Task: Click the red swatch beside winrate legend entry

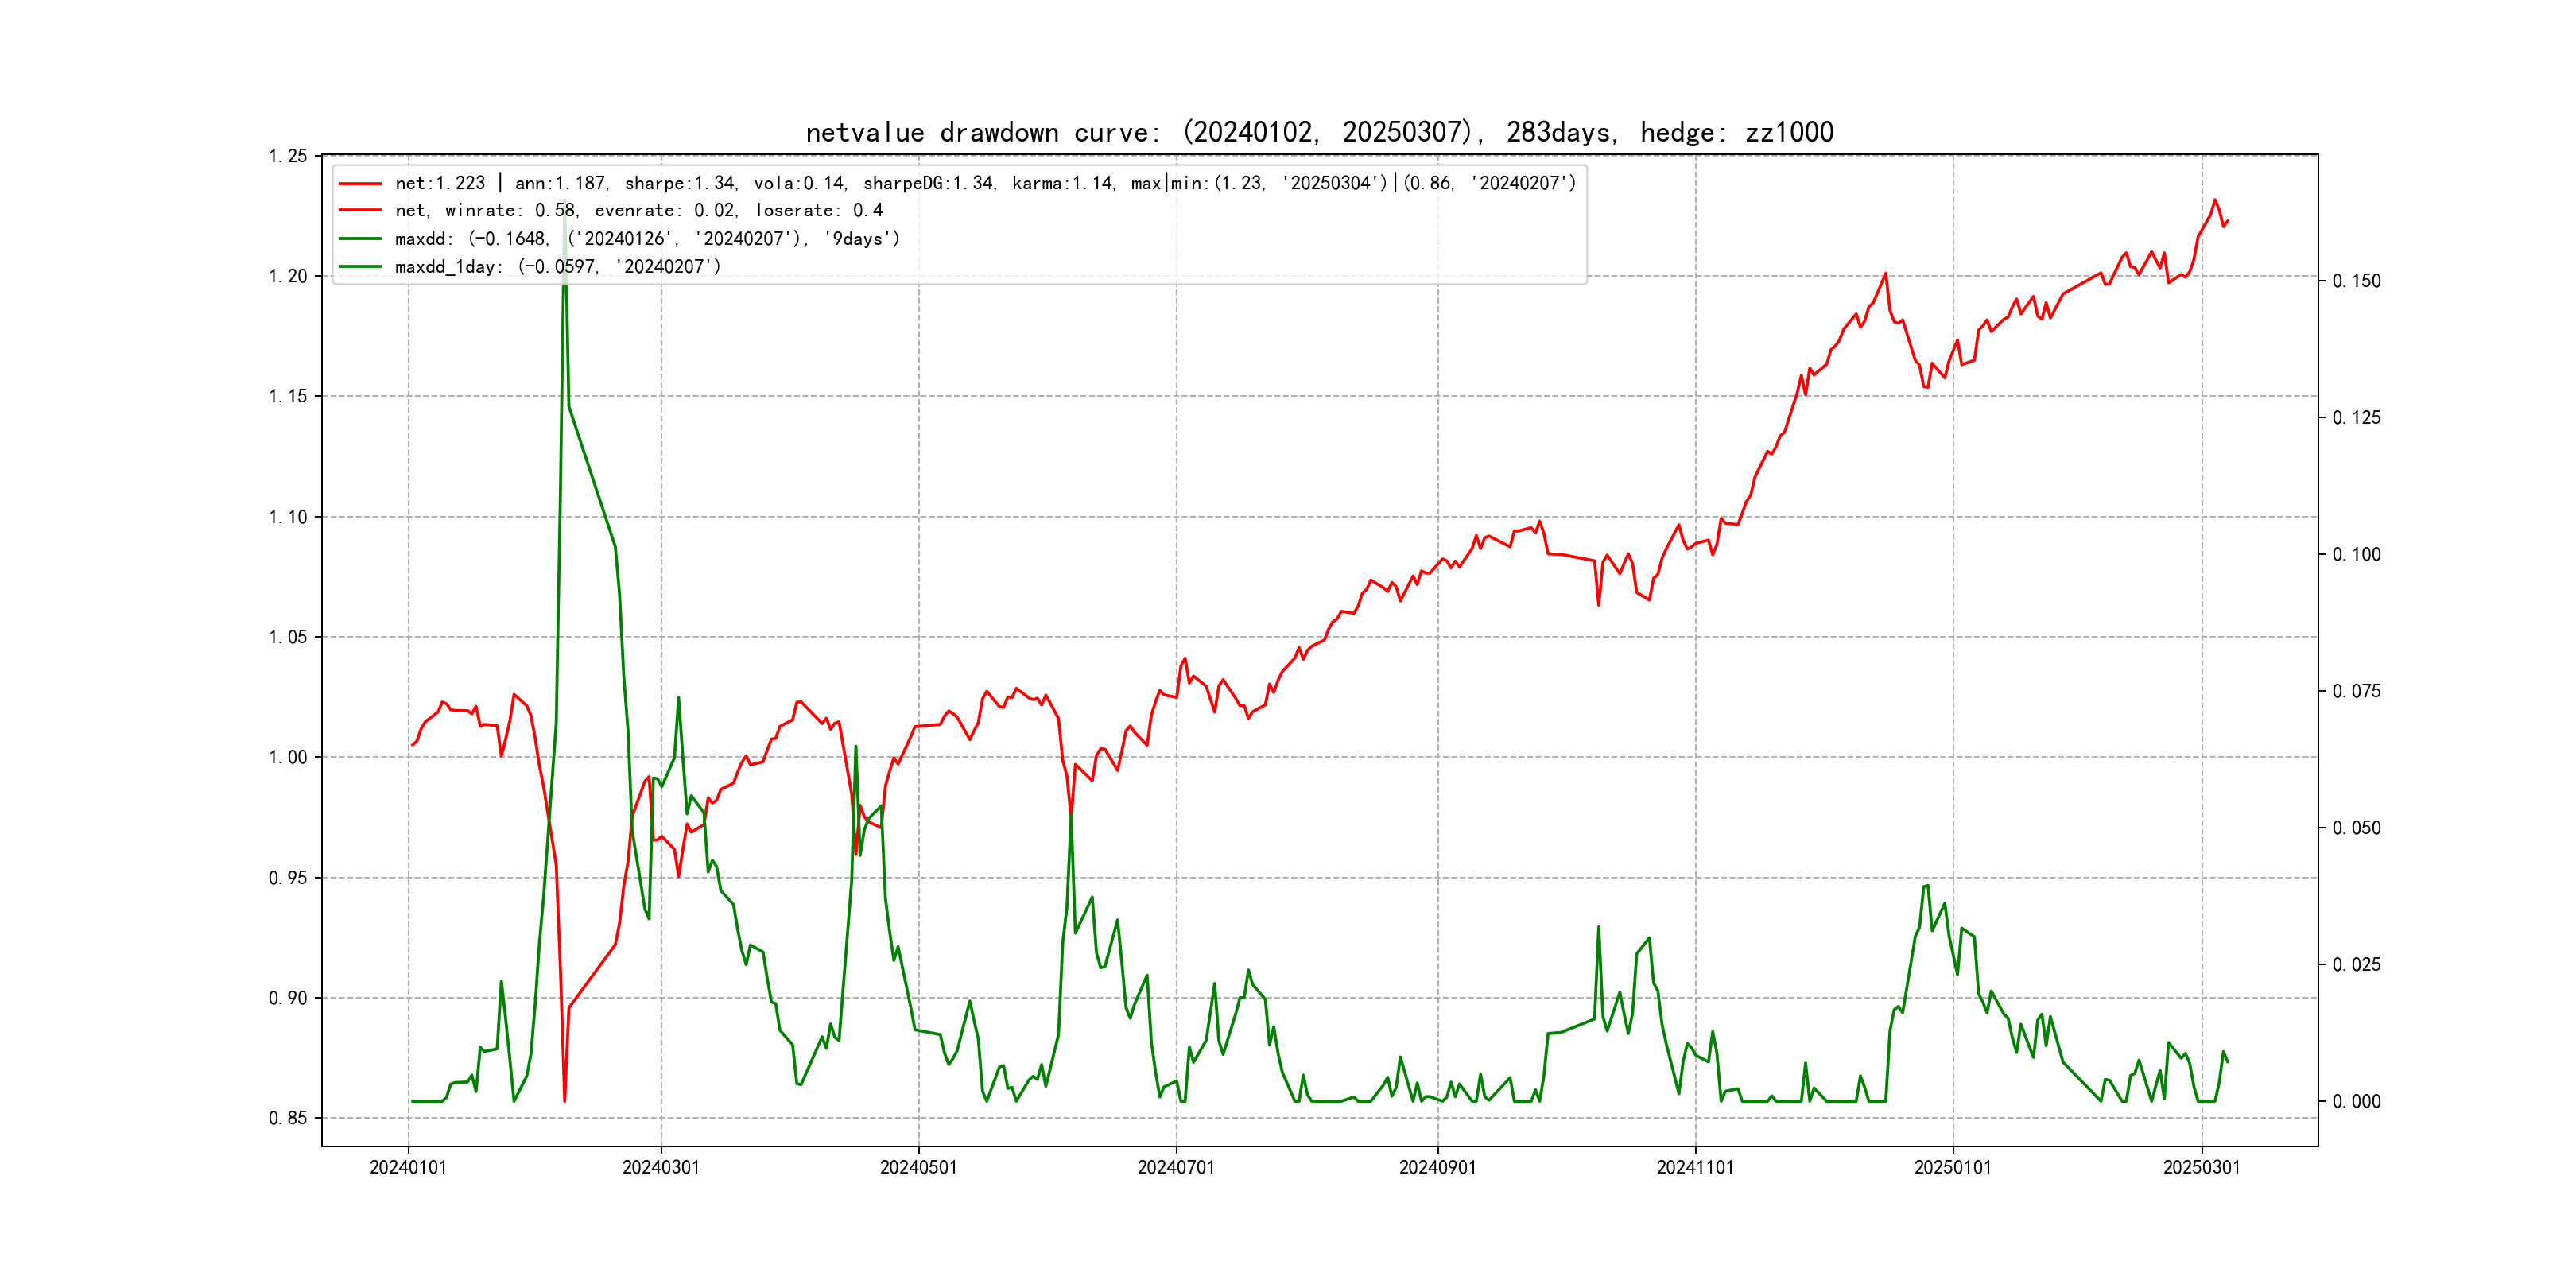Action: pyautogui.click(x=360, y=211)
